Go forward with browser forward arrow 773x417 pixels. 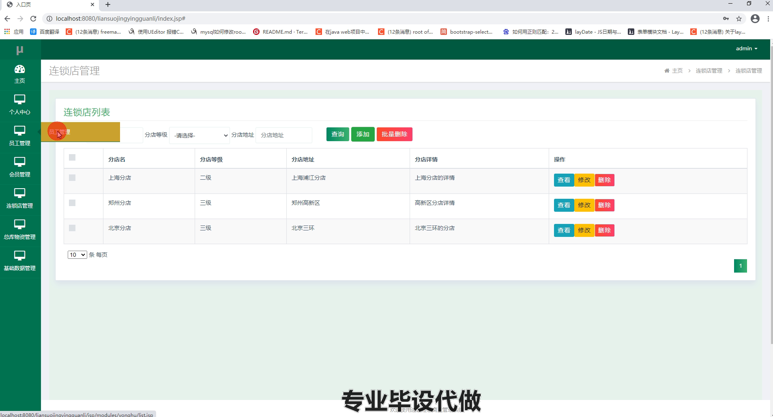tap(20, 19)
